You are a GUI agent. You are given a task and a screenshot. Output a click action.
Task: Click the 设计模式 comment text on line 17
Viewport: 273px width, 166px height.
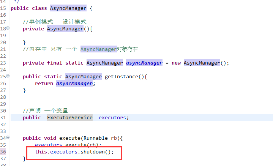pyautogui.click(x=74, y=22)
